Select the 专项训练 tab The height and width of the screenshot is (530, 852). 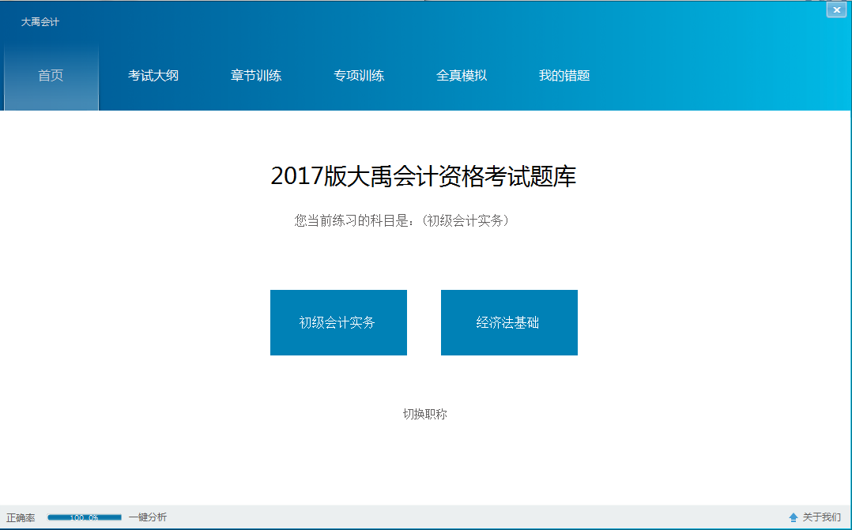359,76
